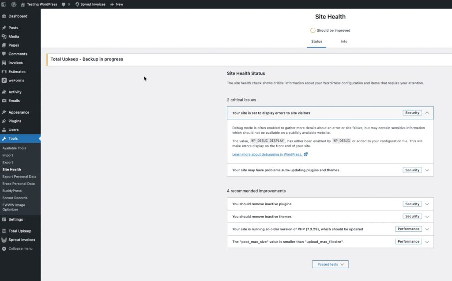Show the Passed tests list
This screenshot has height=281, width=452.
point(330,264)
